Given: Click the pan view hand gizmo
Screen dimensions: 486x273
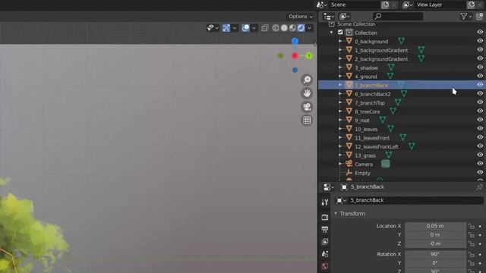Looking at the screenshot, I should click(307, 93).
